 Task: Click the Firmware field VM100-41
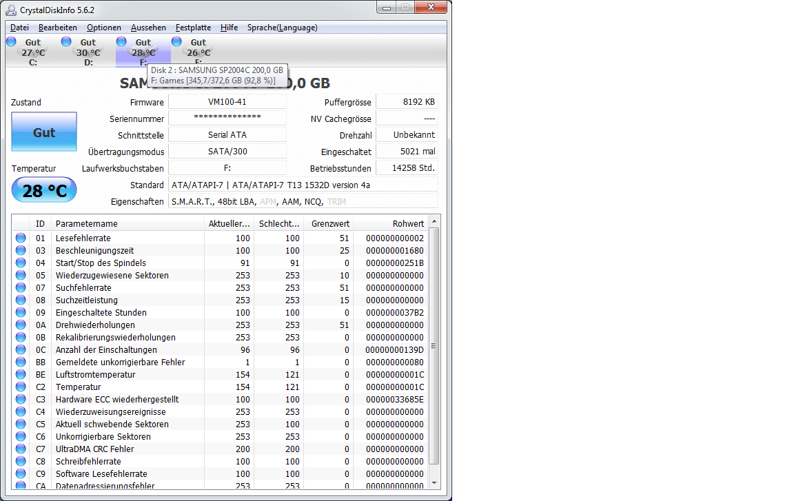point(227,102)
